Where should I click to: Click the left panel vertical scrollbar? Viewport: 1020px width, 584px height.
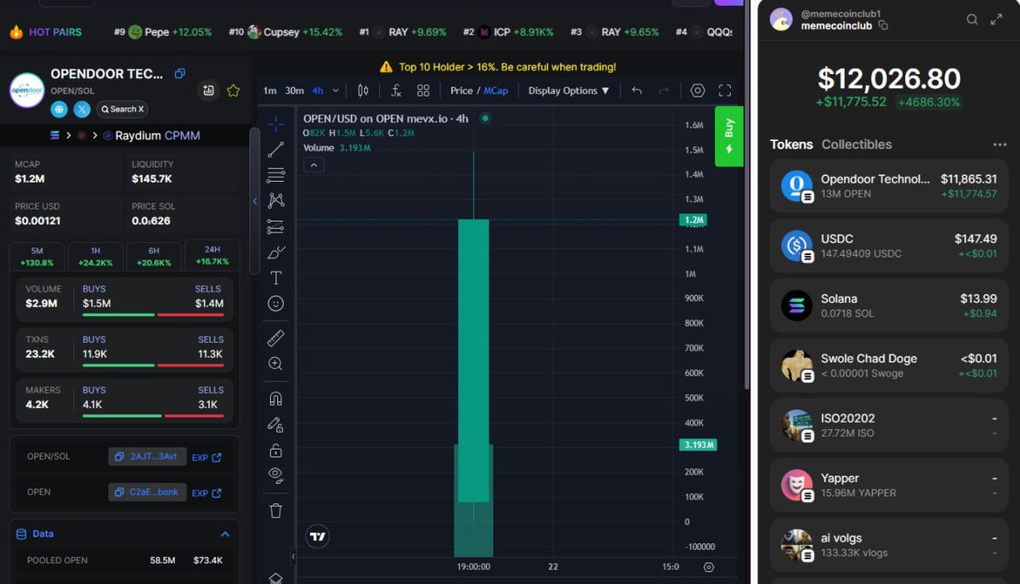coord(254,200)
